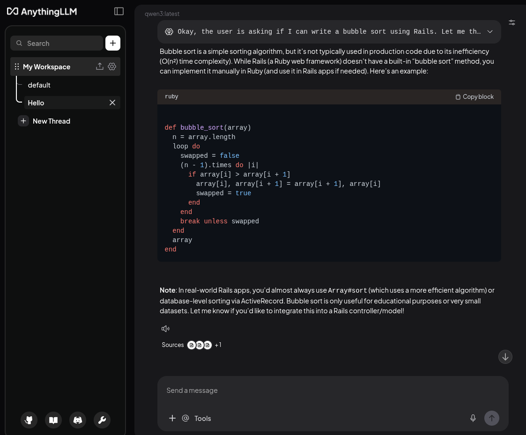Image resolution: width=526 pixels, height=435 pixels.
Task: Open upload documents for My Workspace
Action: (100, 66)
